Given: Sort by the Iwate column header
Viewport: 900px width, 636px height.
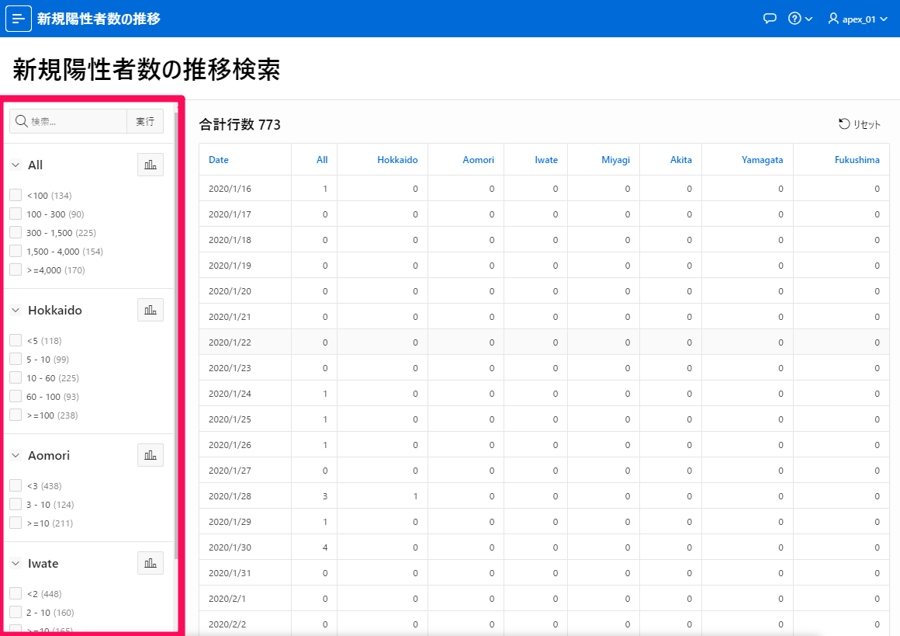Looking at the screenshot, I should pos(546,160).
